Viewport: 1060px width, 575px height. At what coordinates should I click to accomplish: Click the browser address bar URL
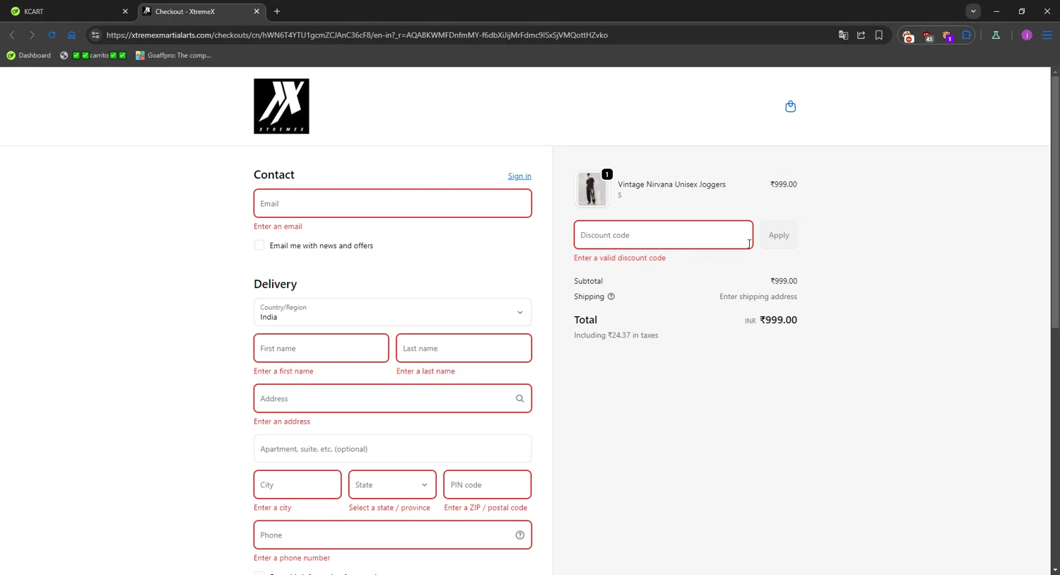click(x=357, y=35)
